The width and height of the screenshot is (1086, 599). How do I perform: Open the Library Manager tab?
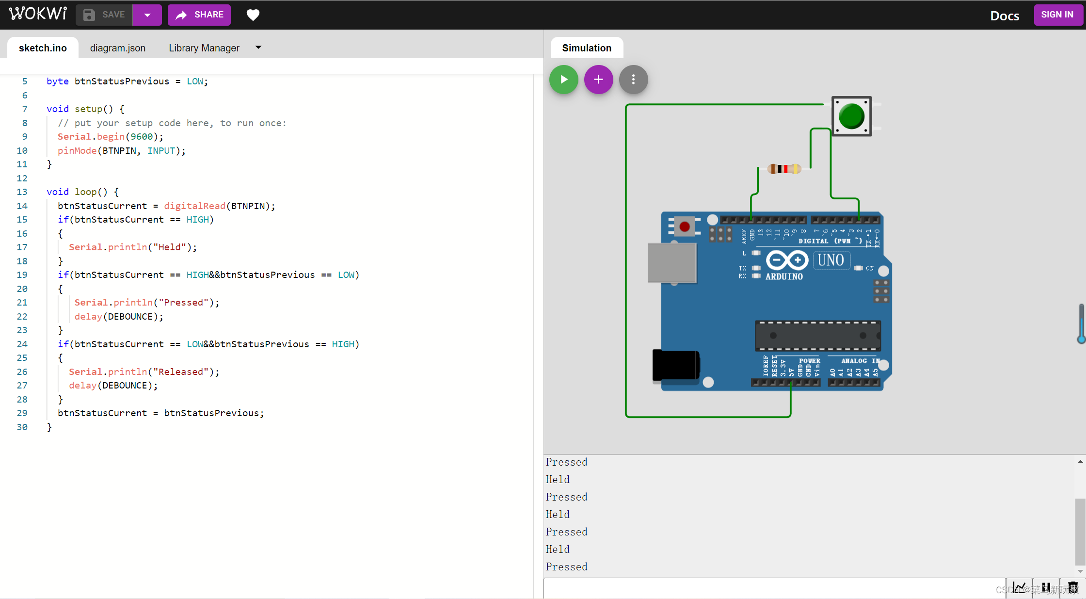[x=204, y=48]
